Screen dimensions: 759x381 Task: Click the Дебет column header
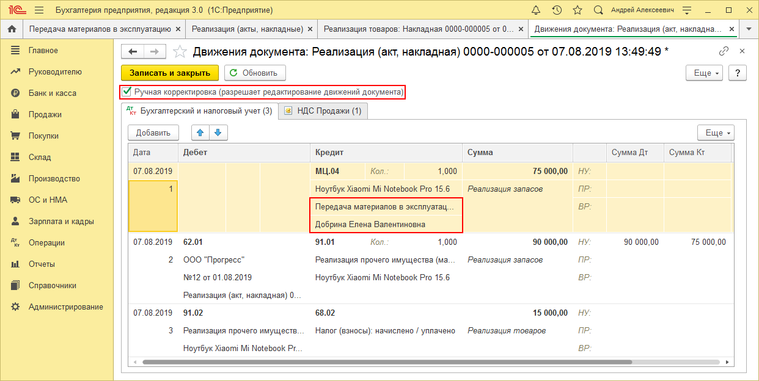244,153
